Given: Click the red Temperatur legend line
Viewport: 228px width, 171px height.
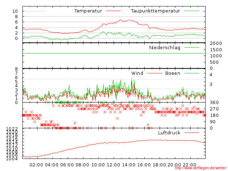Looking at the screenshot, I should (113, 11).
